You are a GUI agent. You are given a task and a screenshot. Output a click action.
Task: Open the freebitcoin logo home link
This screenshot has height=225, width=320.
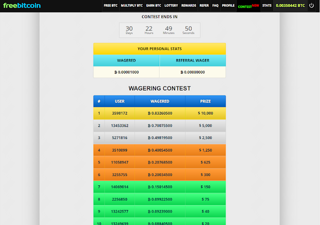click(22, 5)
